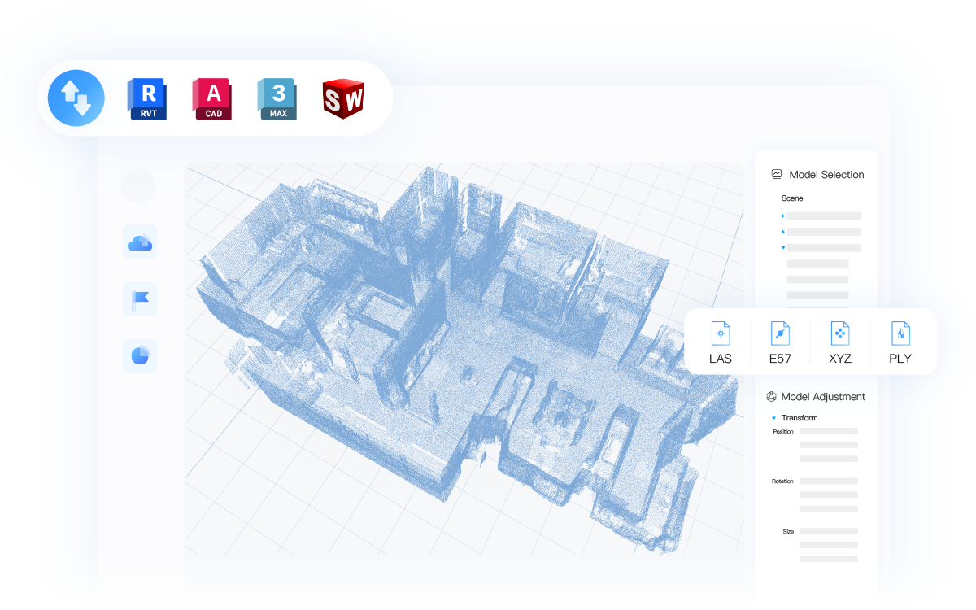The image size is (976, 610).
Task: Click the Scene label
Action: (x=792, y=198)
